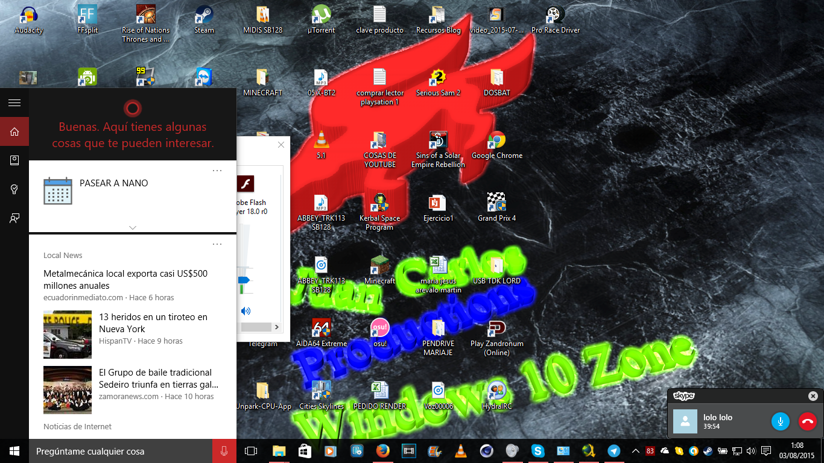The image size is (824, 463).
Task: Launch Firefox from the taskbar
Action: [382, 451]
